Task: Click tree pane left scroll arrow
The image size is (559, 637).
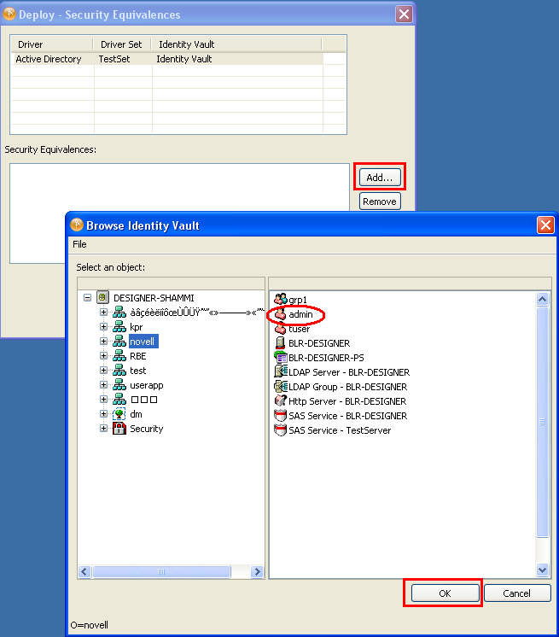Action: click(x=84, y=571)
